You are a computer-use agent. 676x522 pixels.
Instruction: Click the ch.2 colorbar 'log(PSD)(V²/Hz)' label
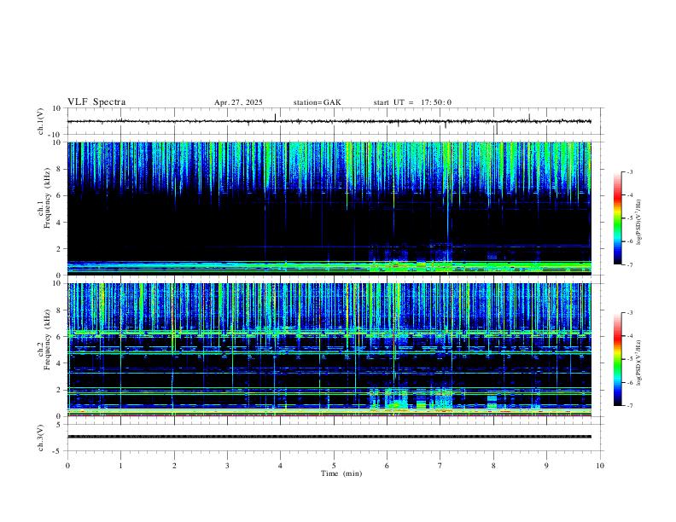639,362
